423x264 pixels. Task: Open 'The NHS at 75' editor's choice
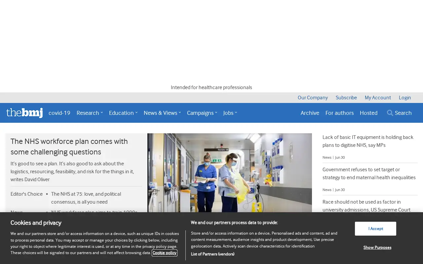(x=86, y=198)
